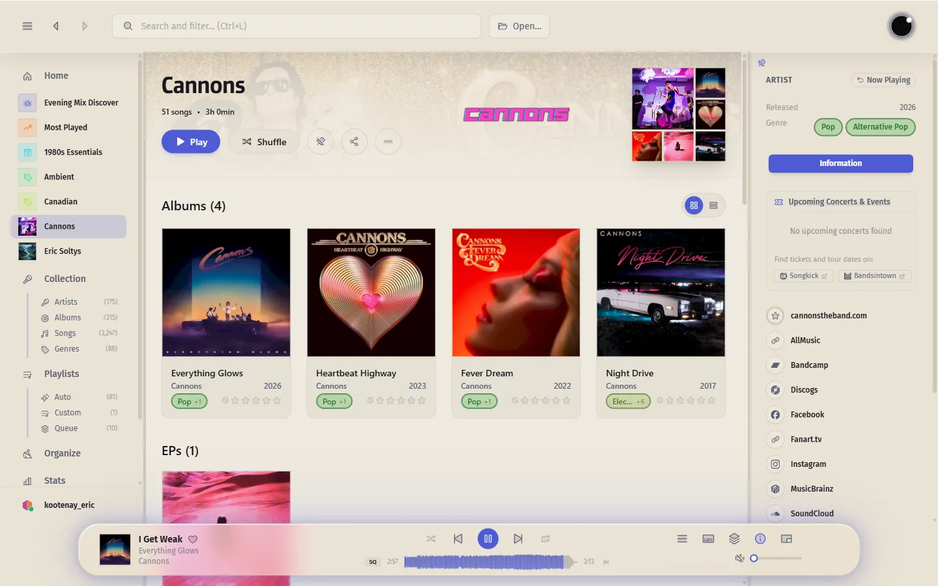Open the hamburger main menu
Screen dimensions: 938x586
(x=27, y=26)
